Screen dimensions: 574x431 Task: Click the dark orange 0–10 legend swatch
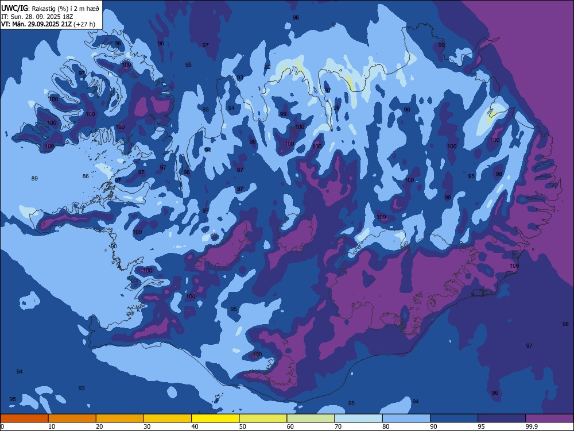pyautogui.click(x=24, y=418)
